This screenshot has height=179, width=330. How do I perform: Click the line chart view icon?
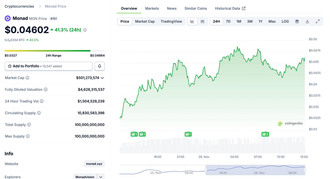[x=192, y=21]
